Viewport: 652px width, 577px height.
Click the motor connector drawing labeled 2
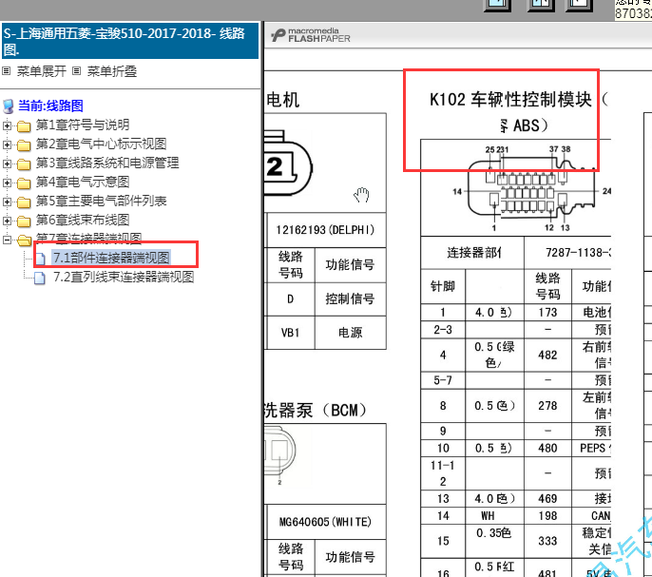pos(288,163)
